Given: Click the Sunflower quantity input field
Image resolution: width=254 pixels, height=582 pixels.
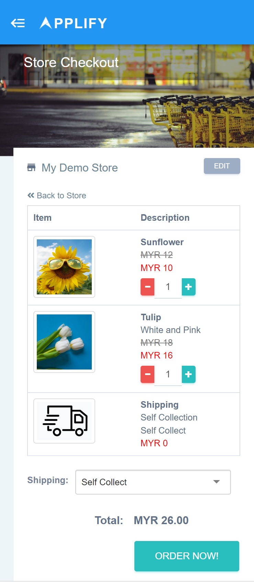Looking at the screenshot, I should pos(168,287).
